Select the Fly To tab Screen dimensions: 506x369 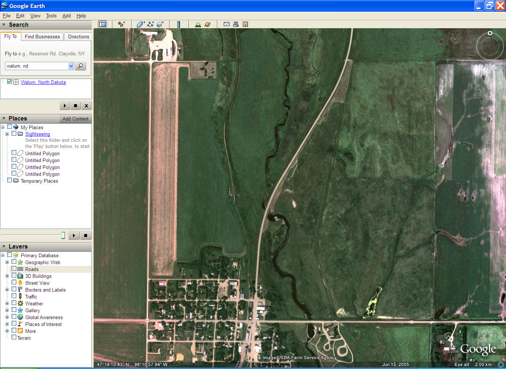tap(10, 37)
